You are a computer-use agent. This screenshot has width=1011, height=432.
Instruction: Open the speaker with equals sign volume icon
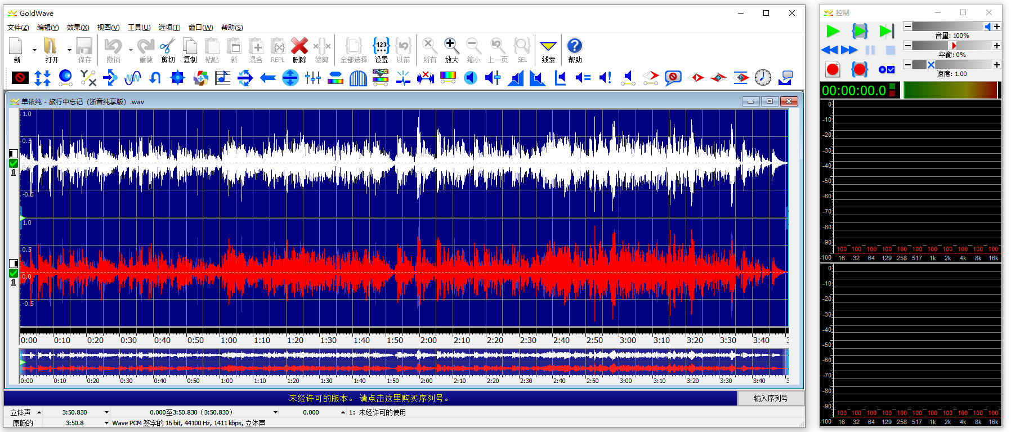tap(583, 78)
